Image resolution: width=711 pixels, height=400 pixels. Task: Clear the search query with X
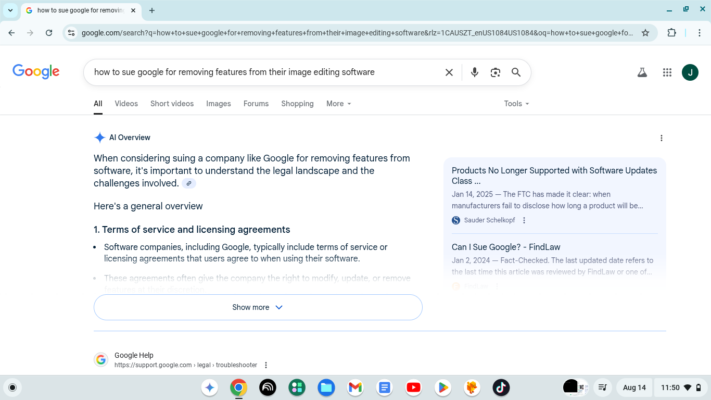pyautogui.click(x=449, y=72)
